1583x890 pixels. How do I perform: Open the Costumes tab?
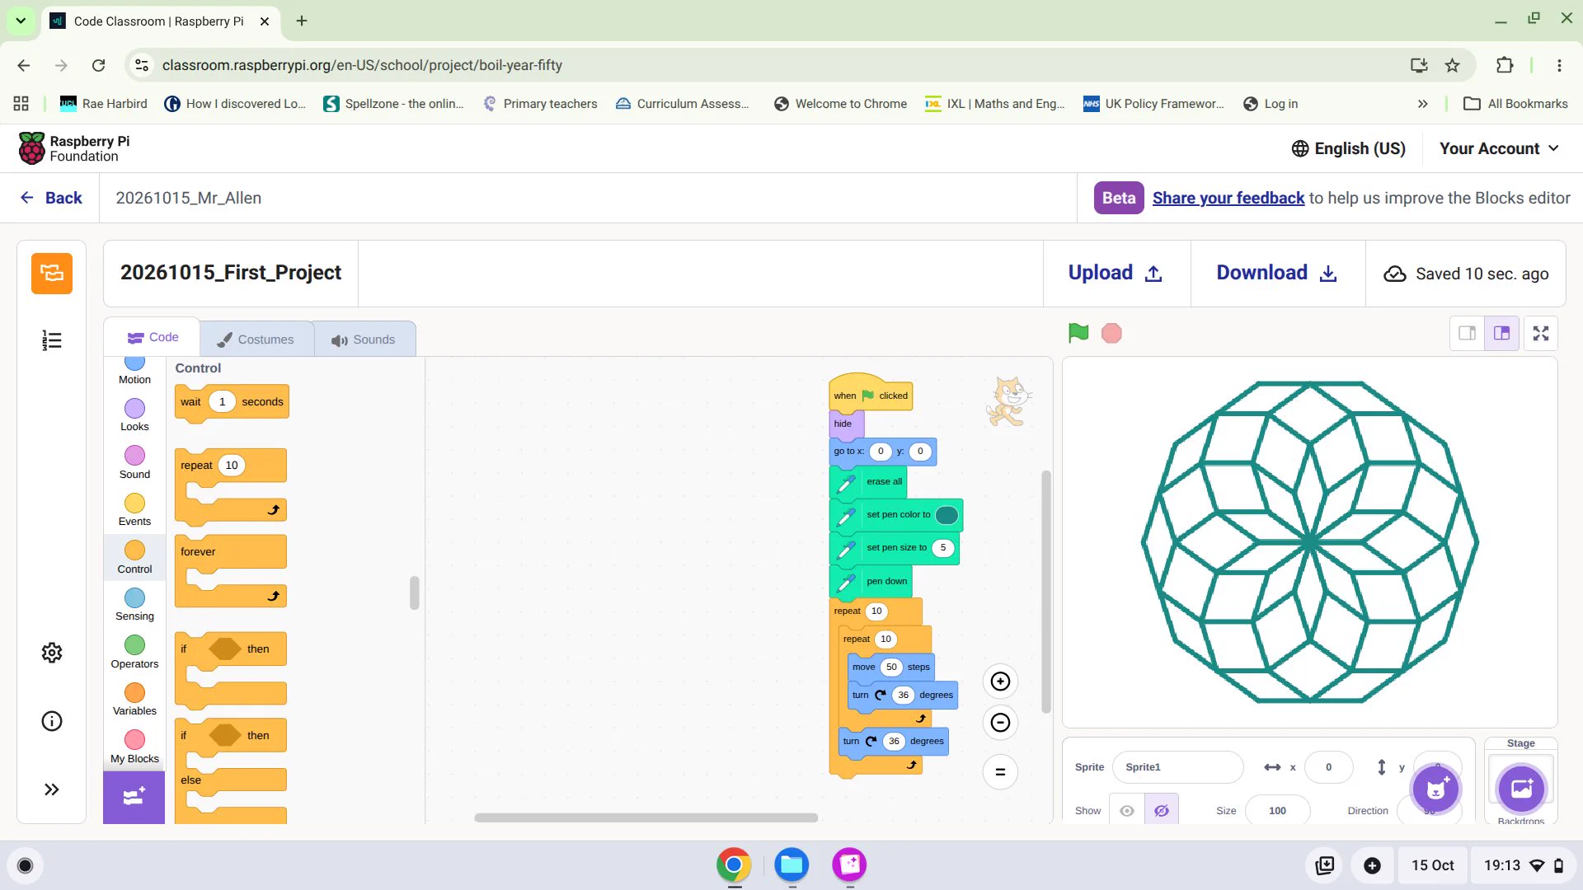256,340
